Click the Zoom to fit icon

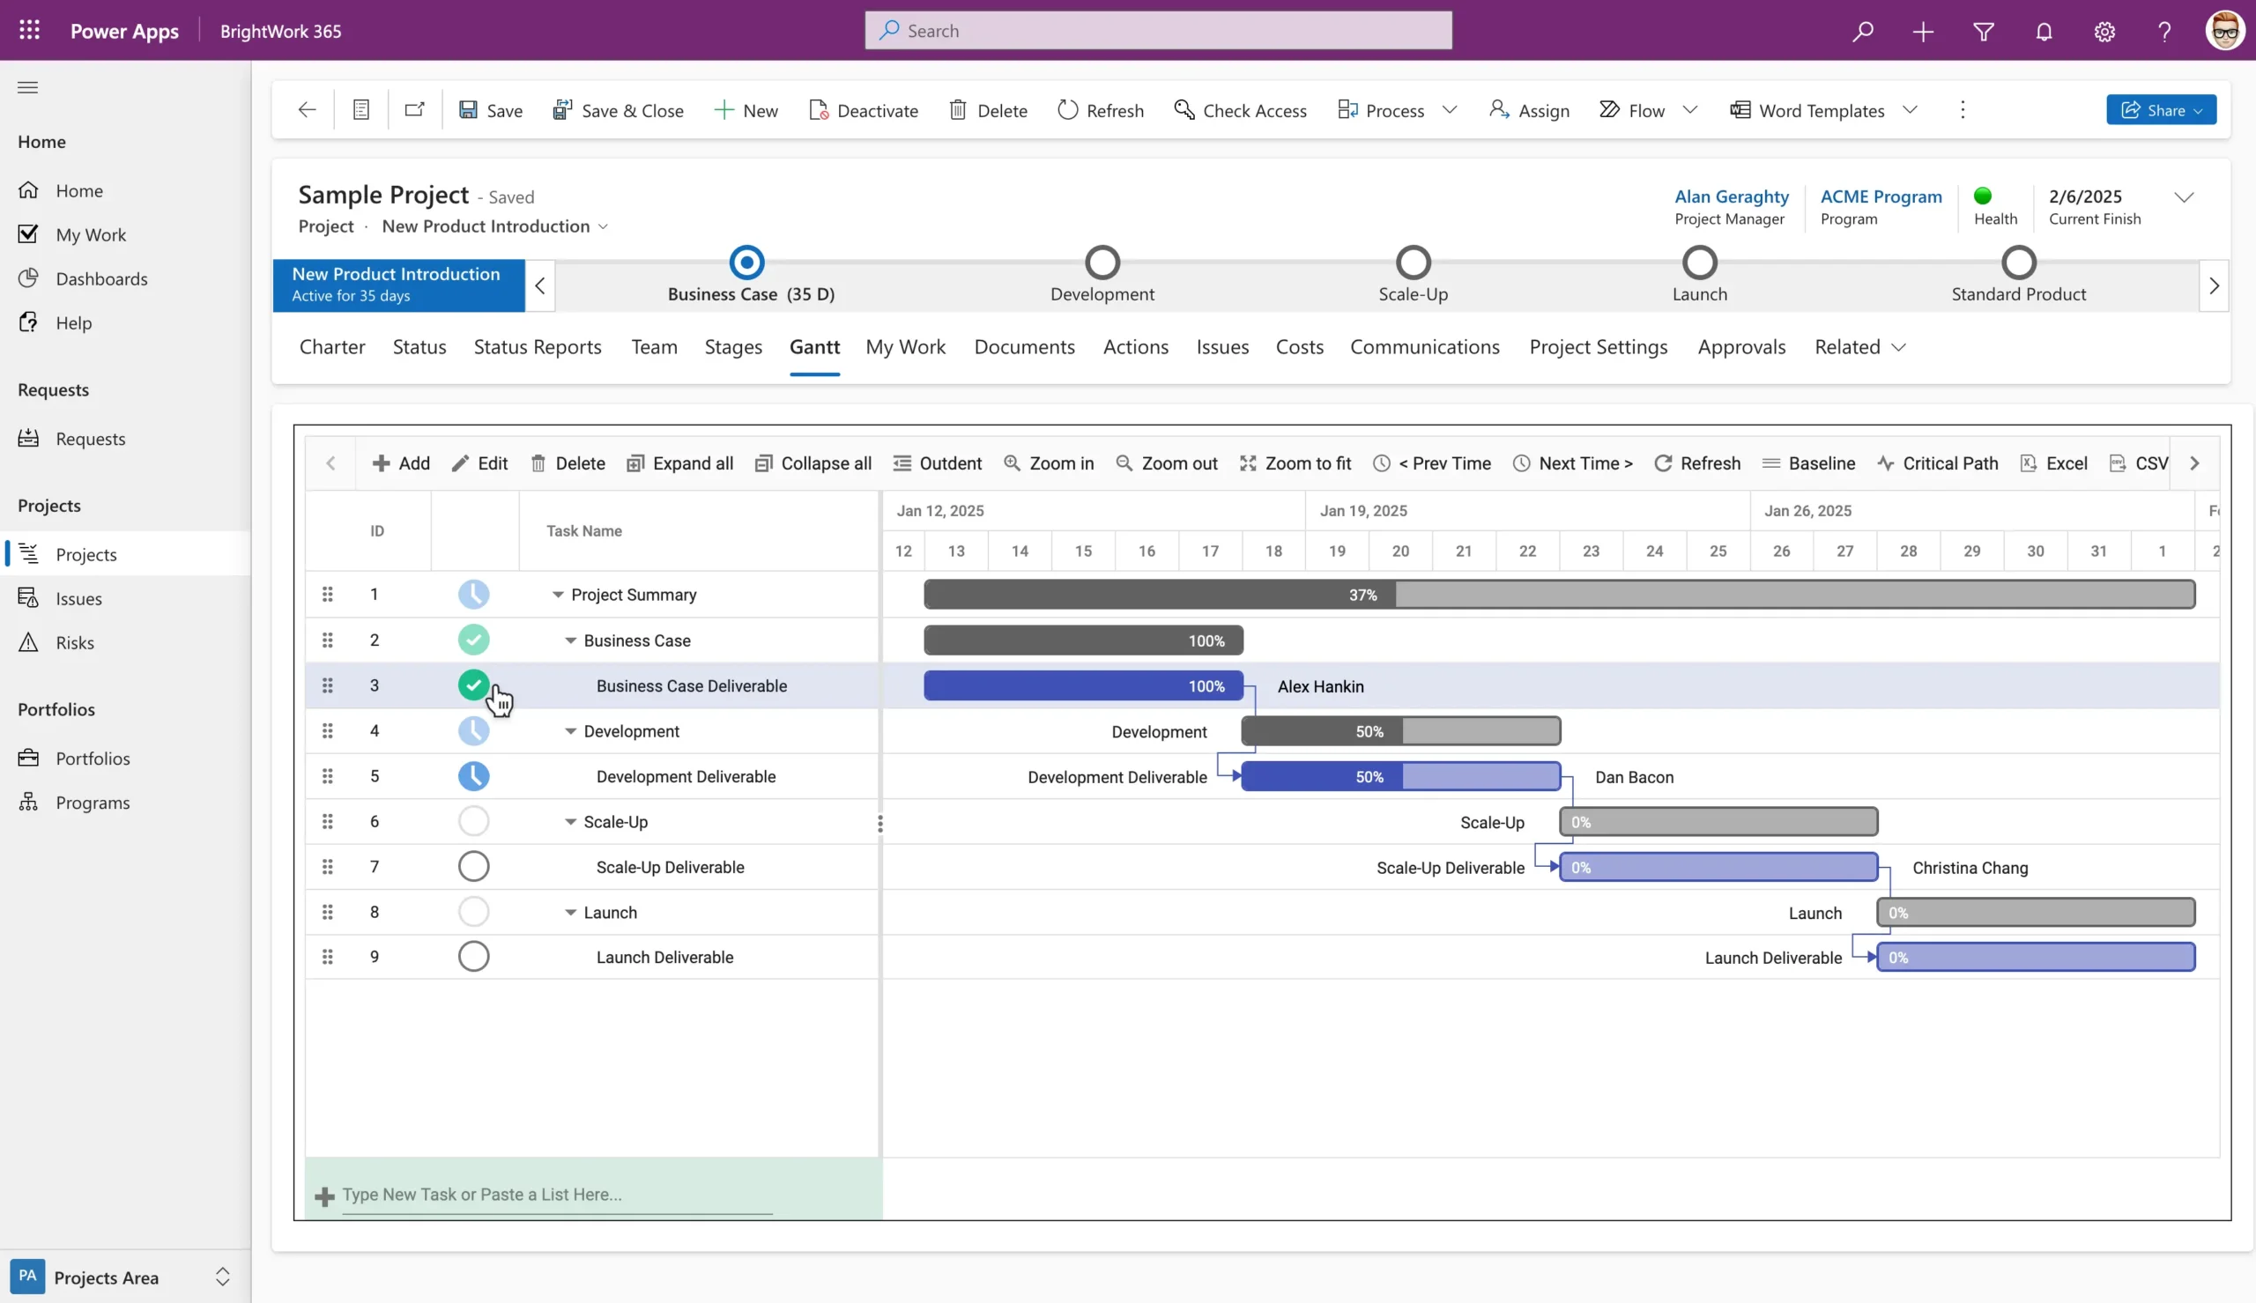pos(1248,463)
